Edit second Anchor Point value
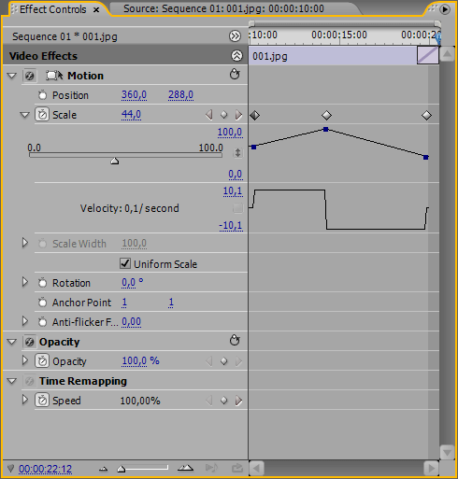The width and height of the screenshot is (458, 479). coord(171,303)
